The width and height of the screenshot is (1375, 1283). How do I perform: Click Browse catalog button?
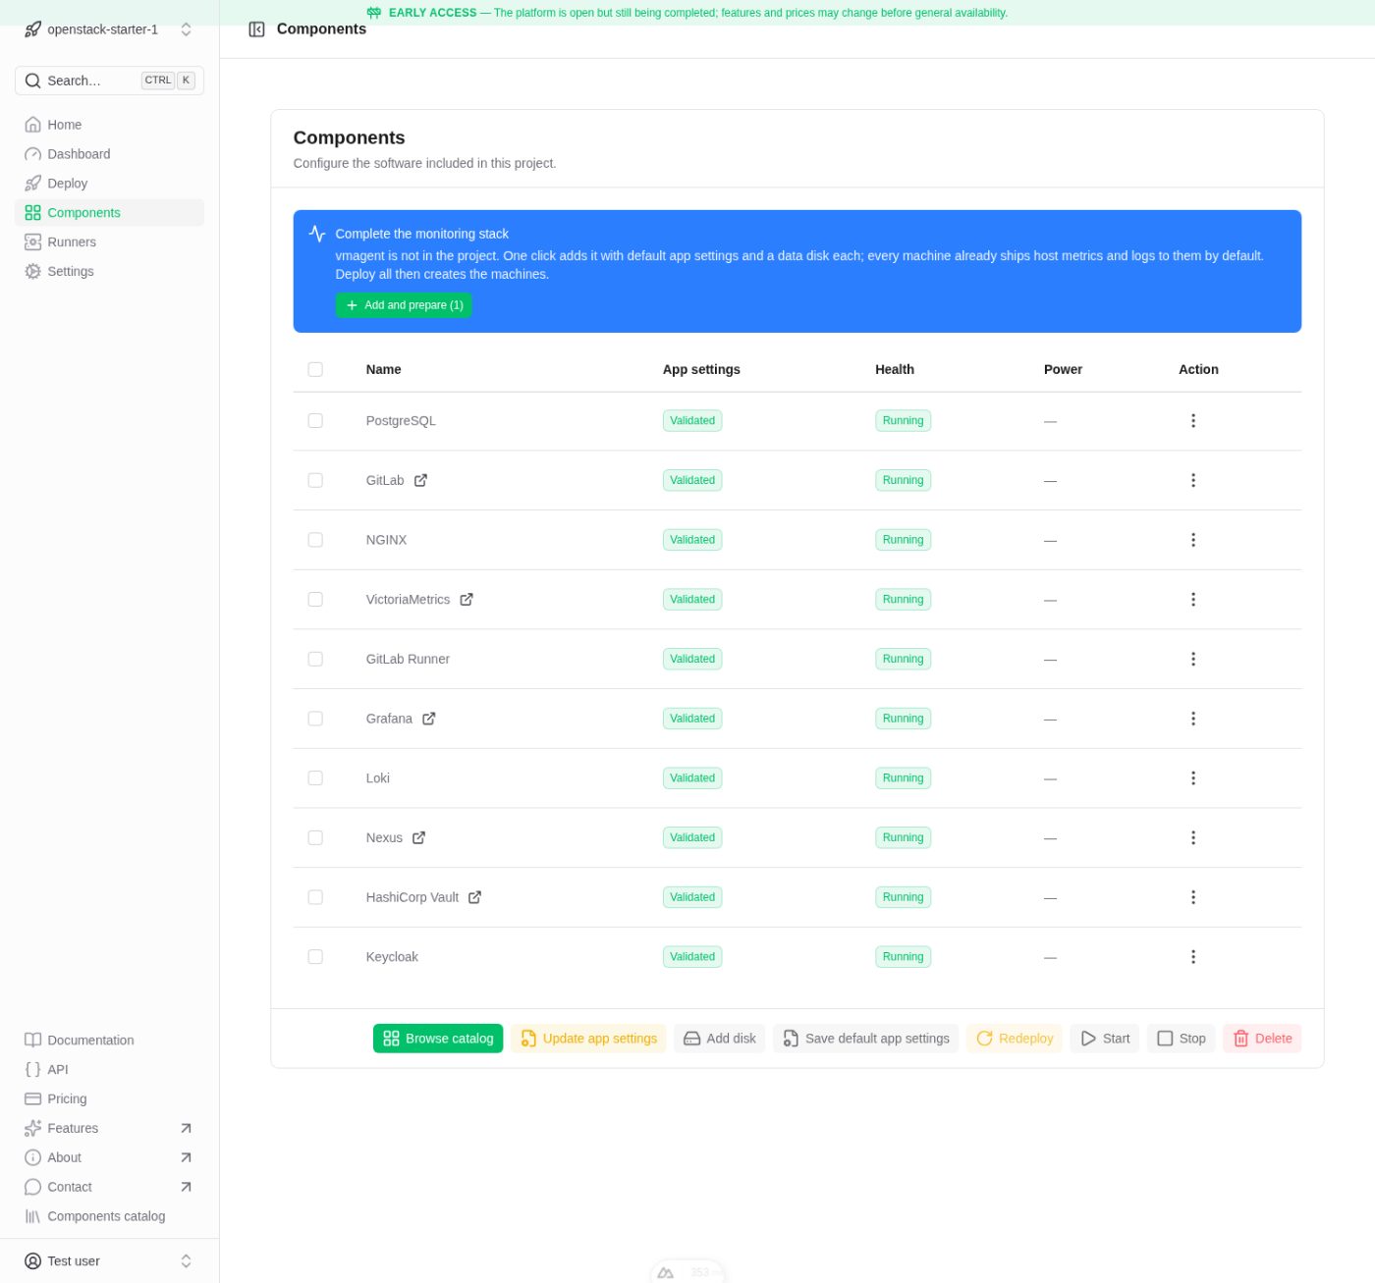click(438, 1039)
